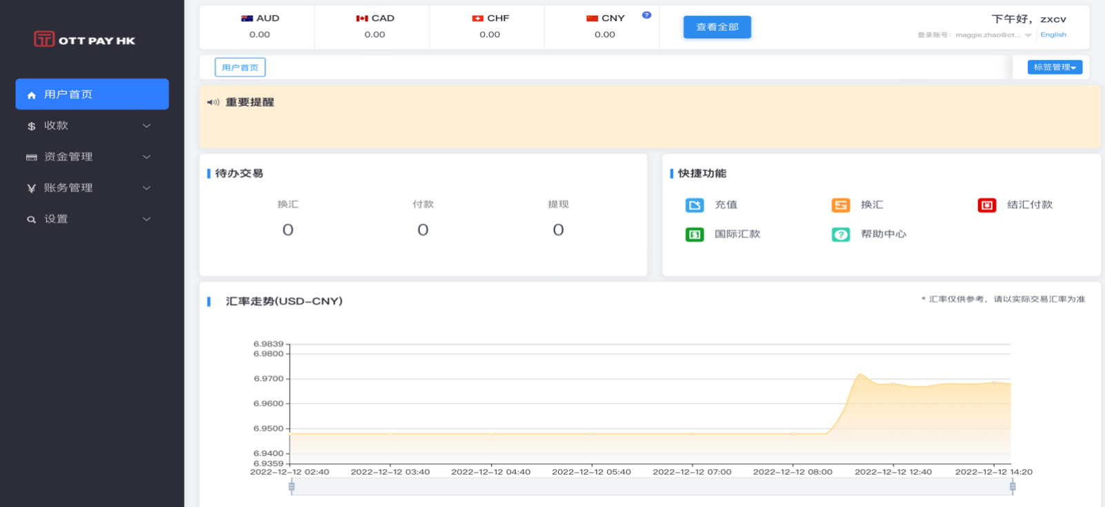Click the blue help question mark icon
Image resolution: width=1105 pixels, height=507 pixels.
pyautogui.click(x=646, y=14)
